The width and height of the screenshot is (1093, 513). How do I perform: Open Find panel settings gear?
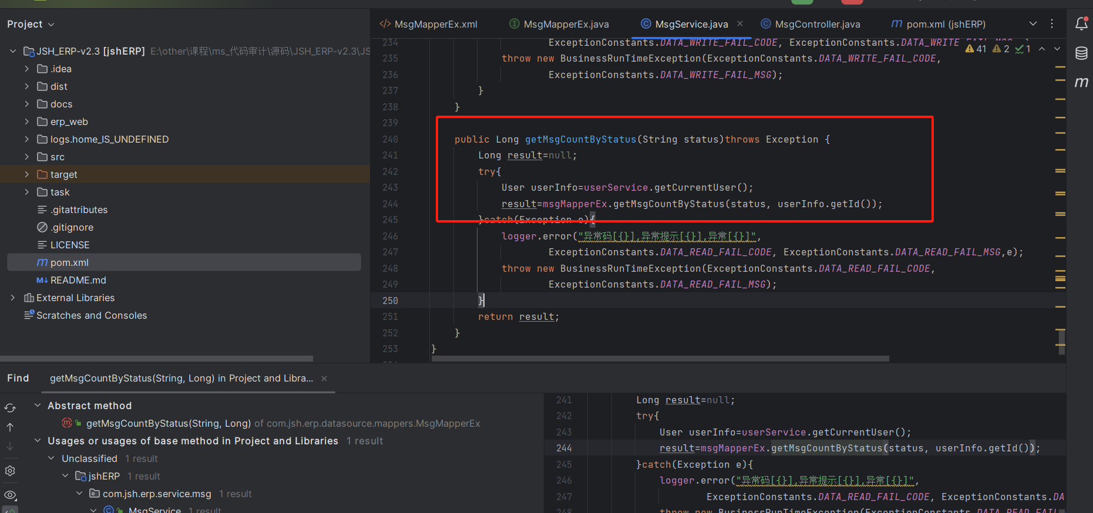[x=10, y=471]
